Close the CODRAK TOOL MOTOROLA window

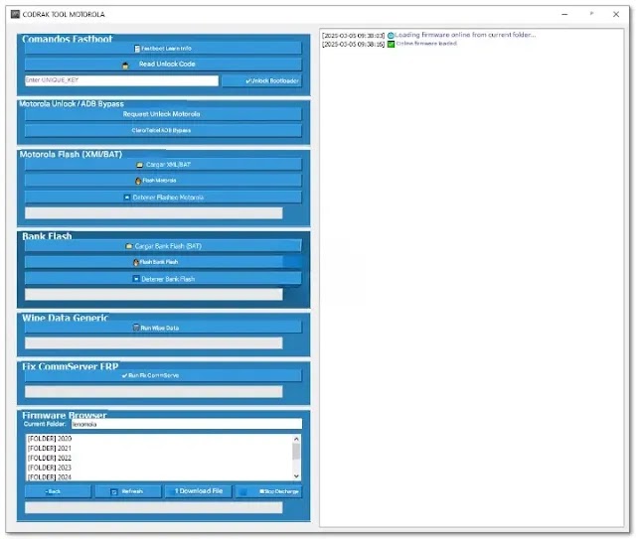tap(616, 14)
